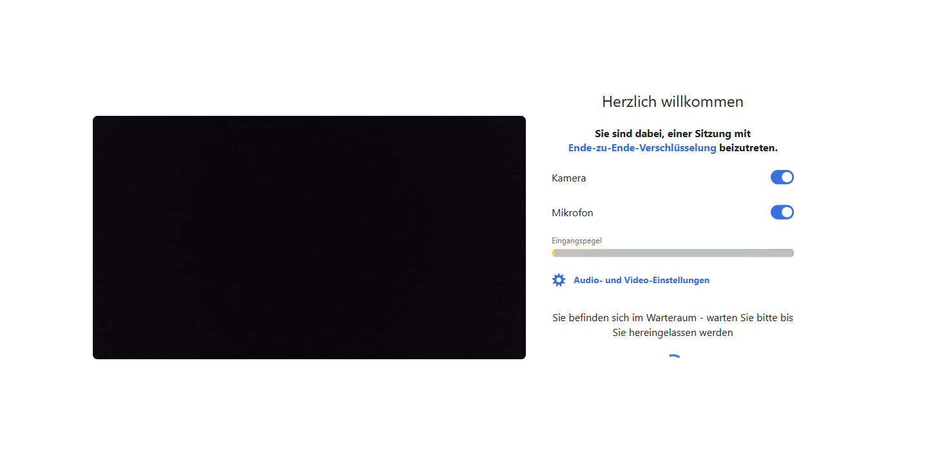Mute with the Mikrofon switch

(782, 212)
